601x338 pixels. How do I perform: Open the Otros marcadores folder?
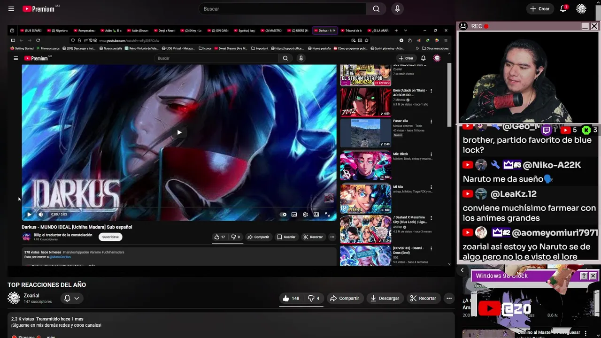pos(435,48)
